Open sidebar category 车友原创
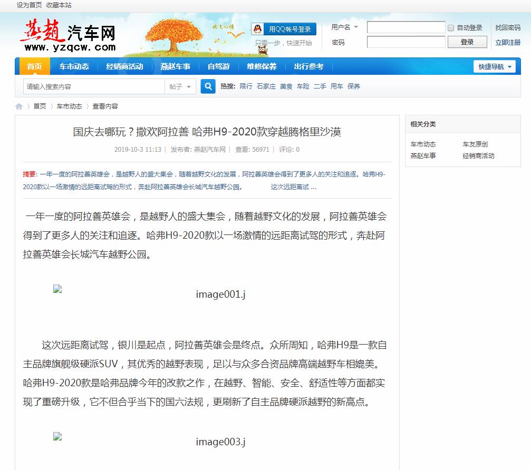This screenshot has width=531, height=470. [x=475, y=144]
